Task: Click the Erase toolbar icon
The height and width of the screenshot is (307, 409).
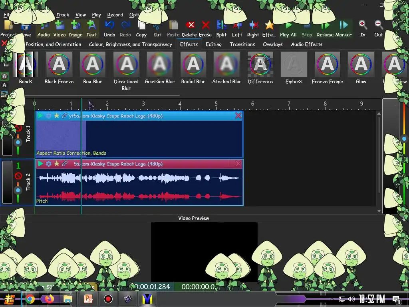Action: (x=206, y=28)
